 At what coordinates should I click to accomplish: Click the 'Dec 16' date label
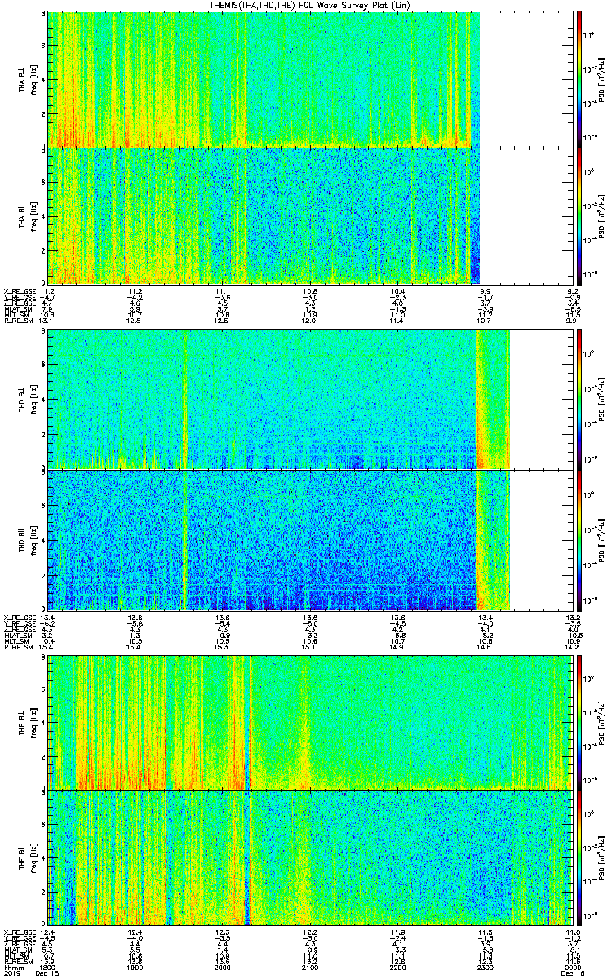pyautogui.click(x=571, y=973)
